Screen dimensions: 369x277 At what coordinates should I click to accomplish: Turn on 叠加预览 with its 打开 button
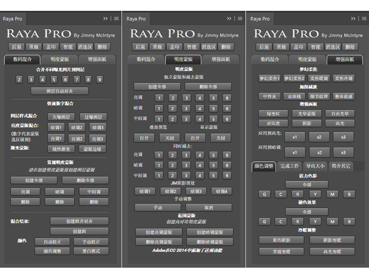(x=144, y=138)
